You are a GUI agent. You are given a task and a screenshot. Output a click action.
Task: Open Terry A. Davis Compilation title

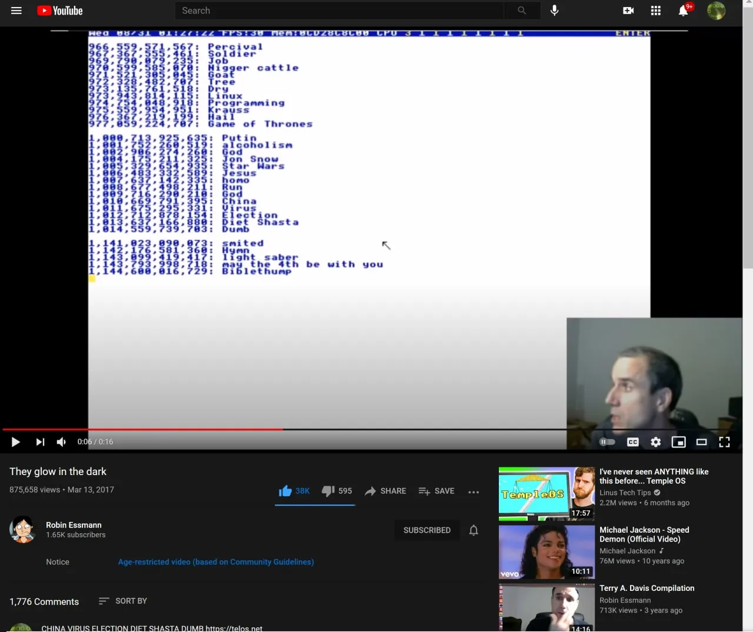click(x=647, y=588)
